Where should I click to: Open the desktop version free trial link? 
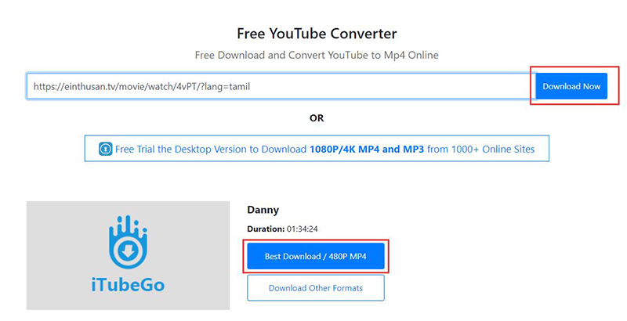tap(317, 149)
